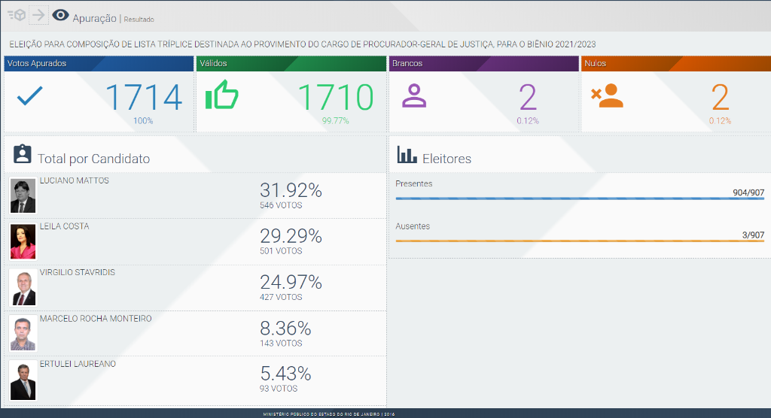771x418 pixels.
Task: Click the bar chart icon beside Eleitores
Action: [x=407, y=155]
